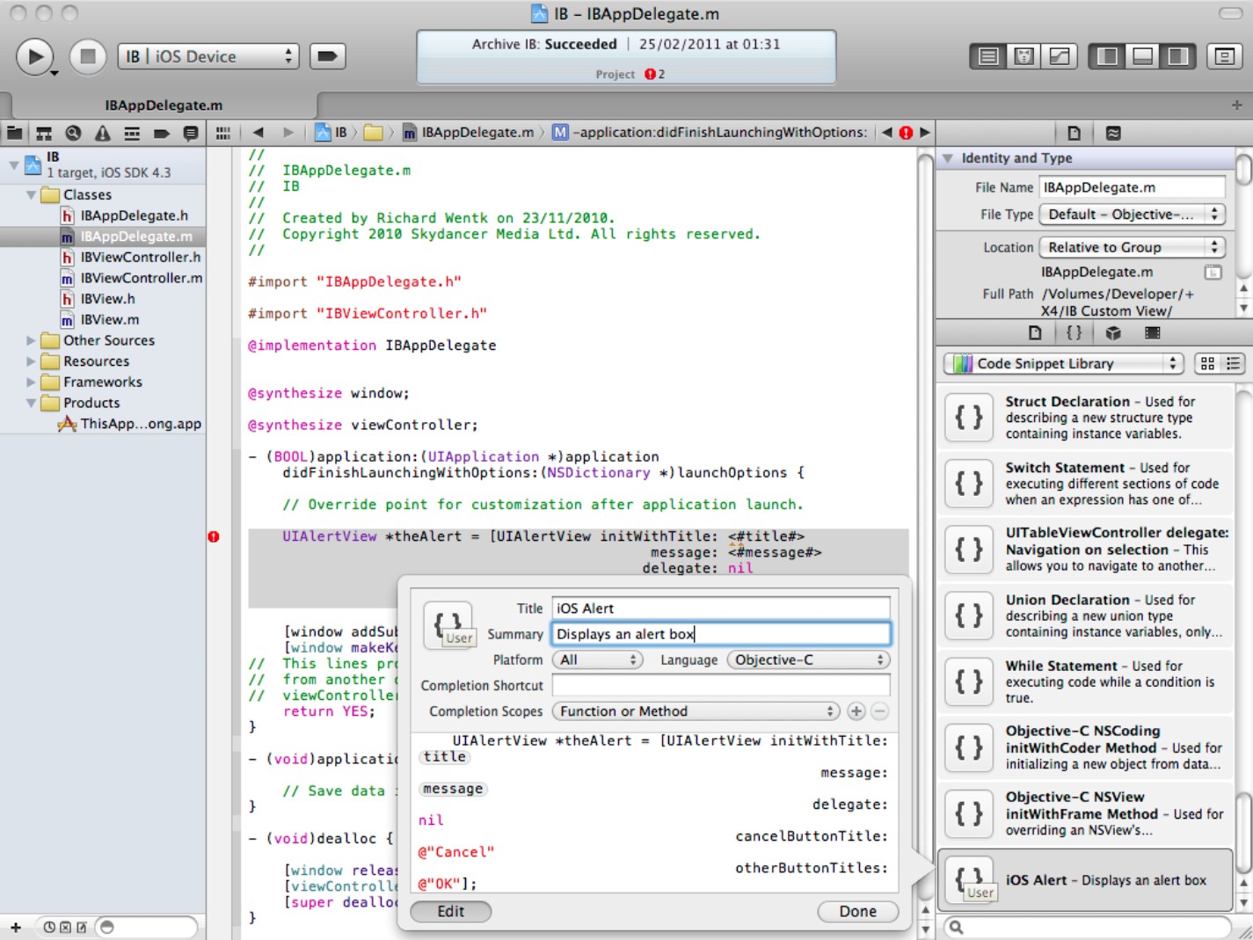This screenshot has width=1253, height=940.
Task: Show the Issue navigator warning icon
Action: point(103,133)
